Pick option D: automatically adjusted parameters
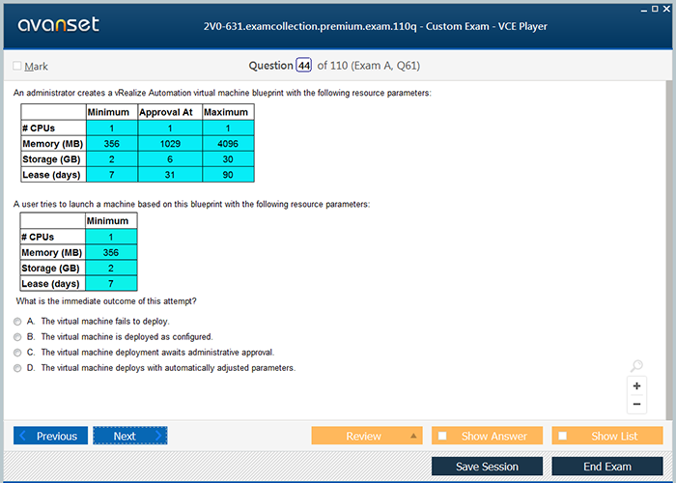The image size is (676, 483). click(18, 368)
